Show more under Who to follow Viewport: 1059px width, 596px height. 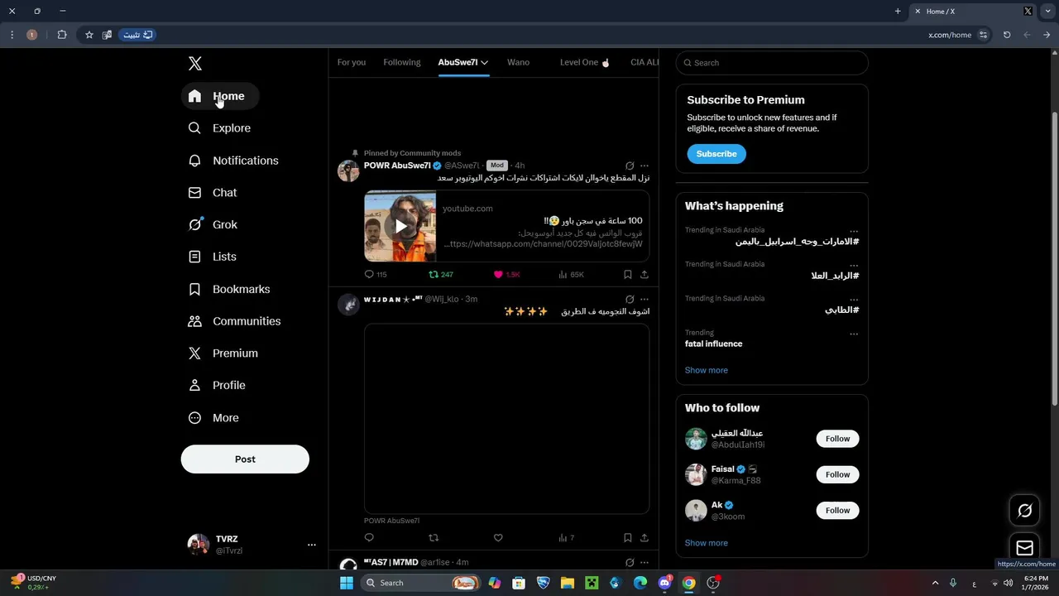point(707,543)
